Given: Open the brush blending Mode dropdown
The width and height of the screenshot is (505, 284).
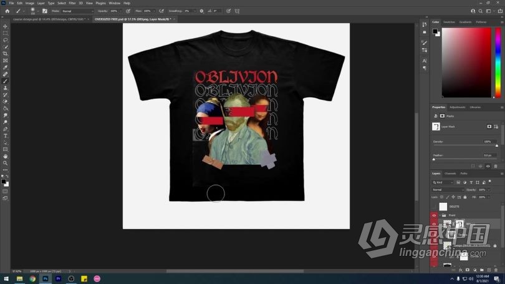Looking at the screenshot, I should click(77, 11).
